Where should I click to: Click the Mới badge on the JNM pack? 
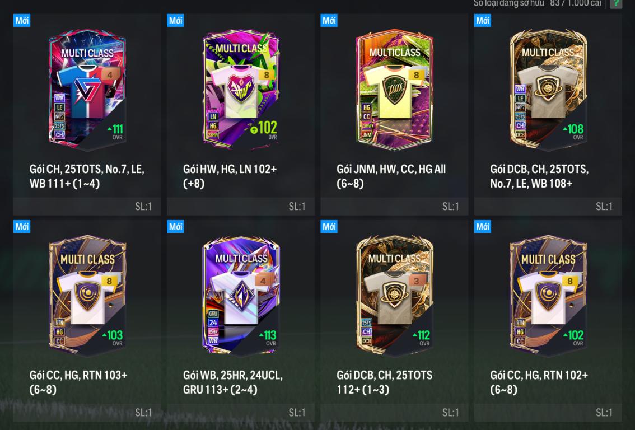tap(329, 20)
